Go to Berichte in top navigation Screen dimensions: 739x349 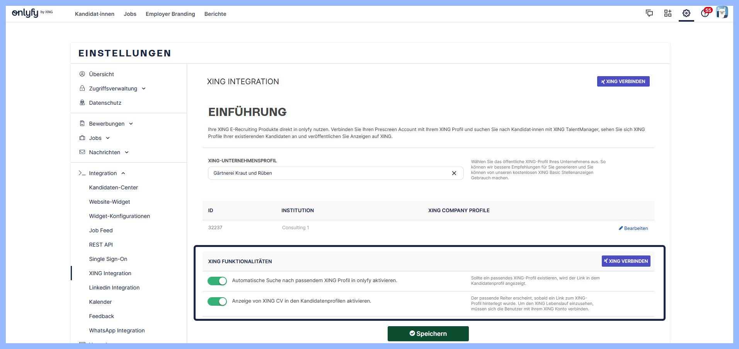click(215, 14)
